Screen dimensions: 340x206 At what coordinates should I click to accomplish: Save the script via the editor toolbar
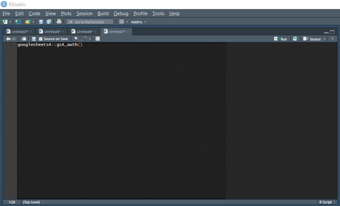point(34,39)
